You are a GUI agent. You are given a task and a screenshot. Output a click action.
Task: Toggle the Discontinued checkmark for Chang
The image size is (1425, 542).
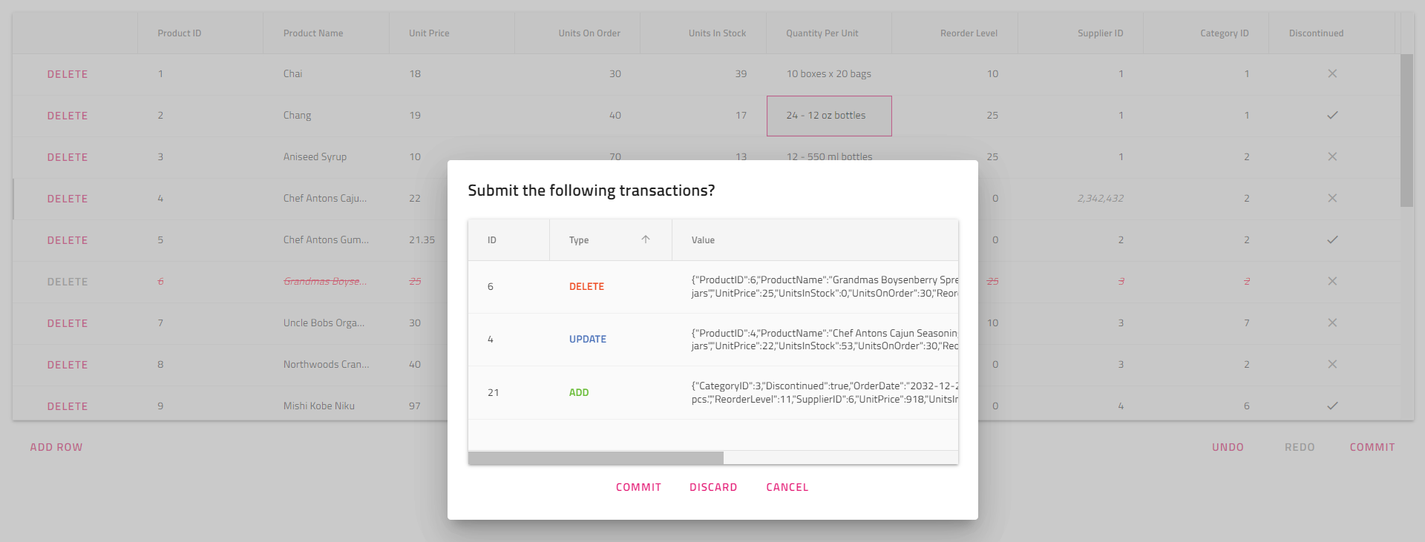click(x=1332, y=115)
